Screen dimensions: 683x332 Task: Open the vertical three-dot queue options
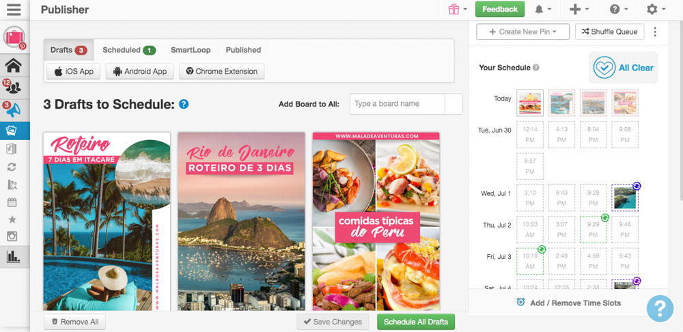click(655, 32)
